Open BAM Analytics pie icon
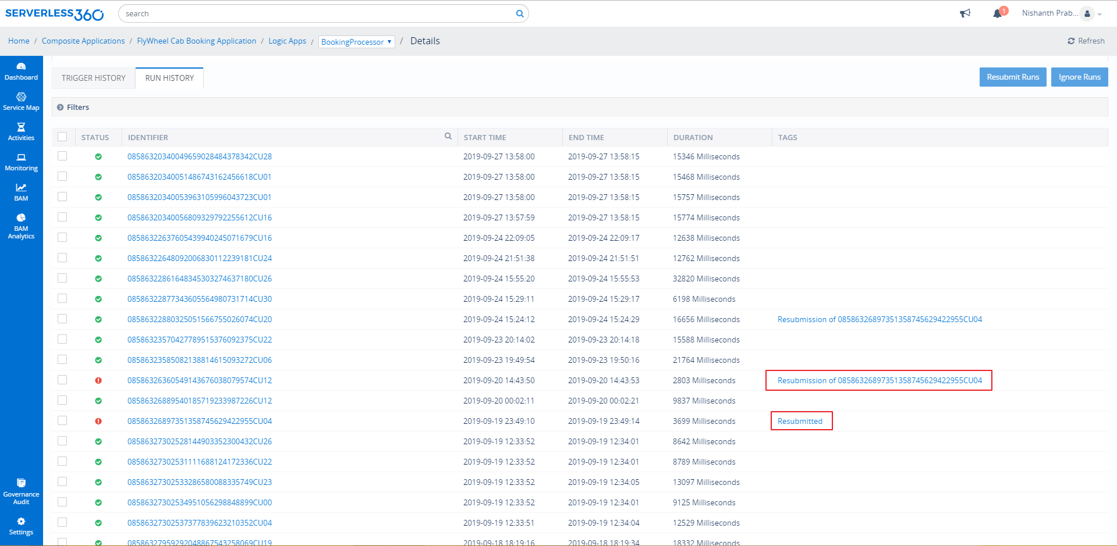The image size is (1117, 546). coord(21,217)
